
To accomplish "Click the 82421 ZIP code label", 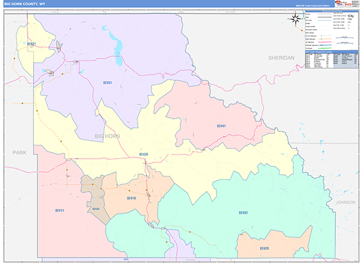I will [x=31, y=43].
